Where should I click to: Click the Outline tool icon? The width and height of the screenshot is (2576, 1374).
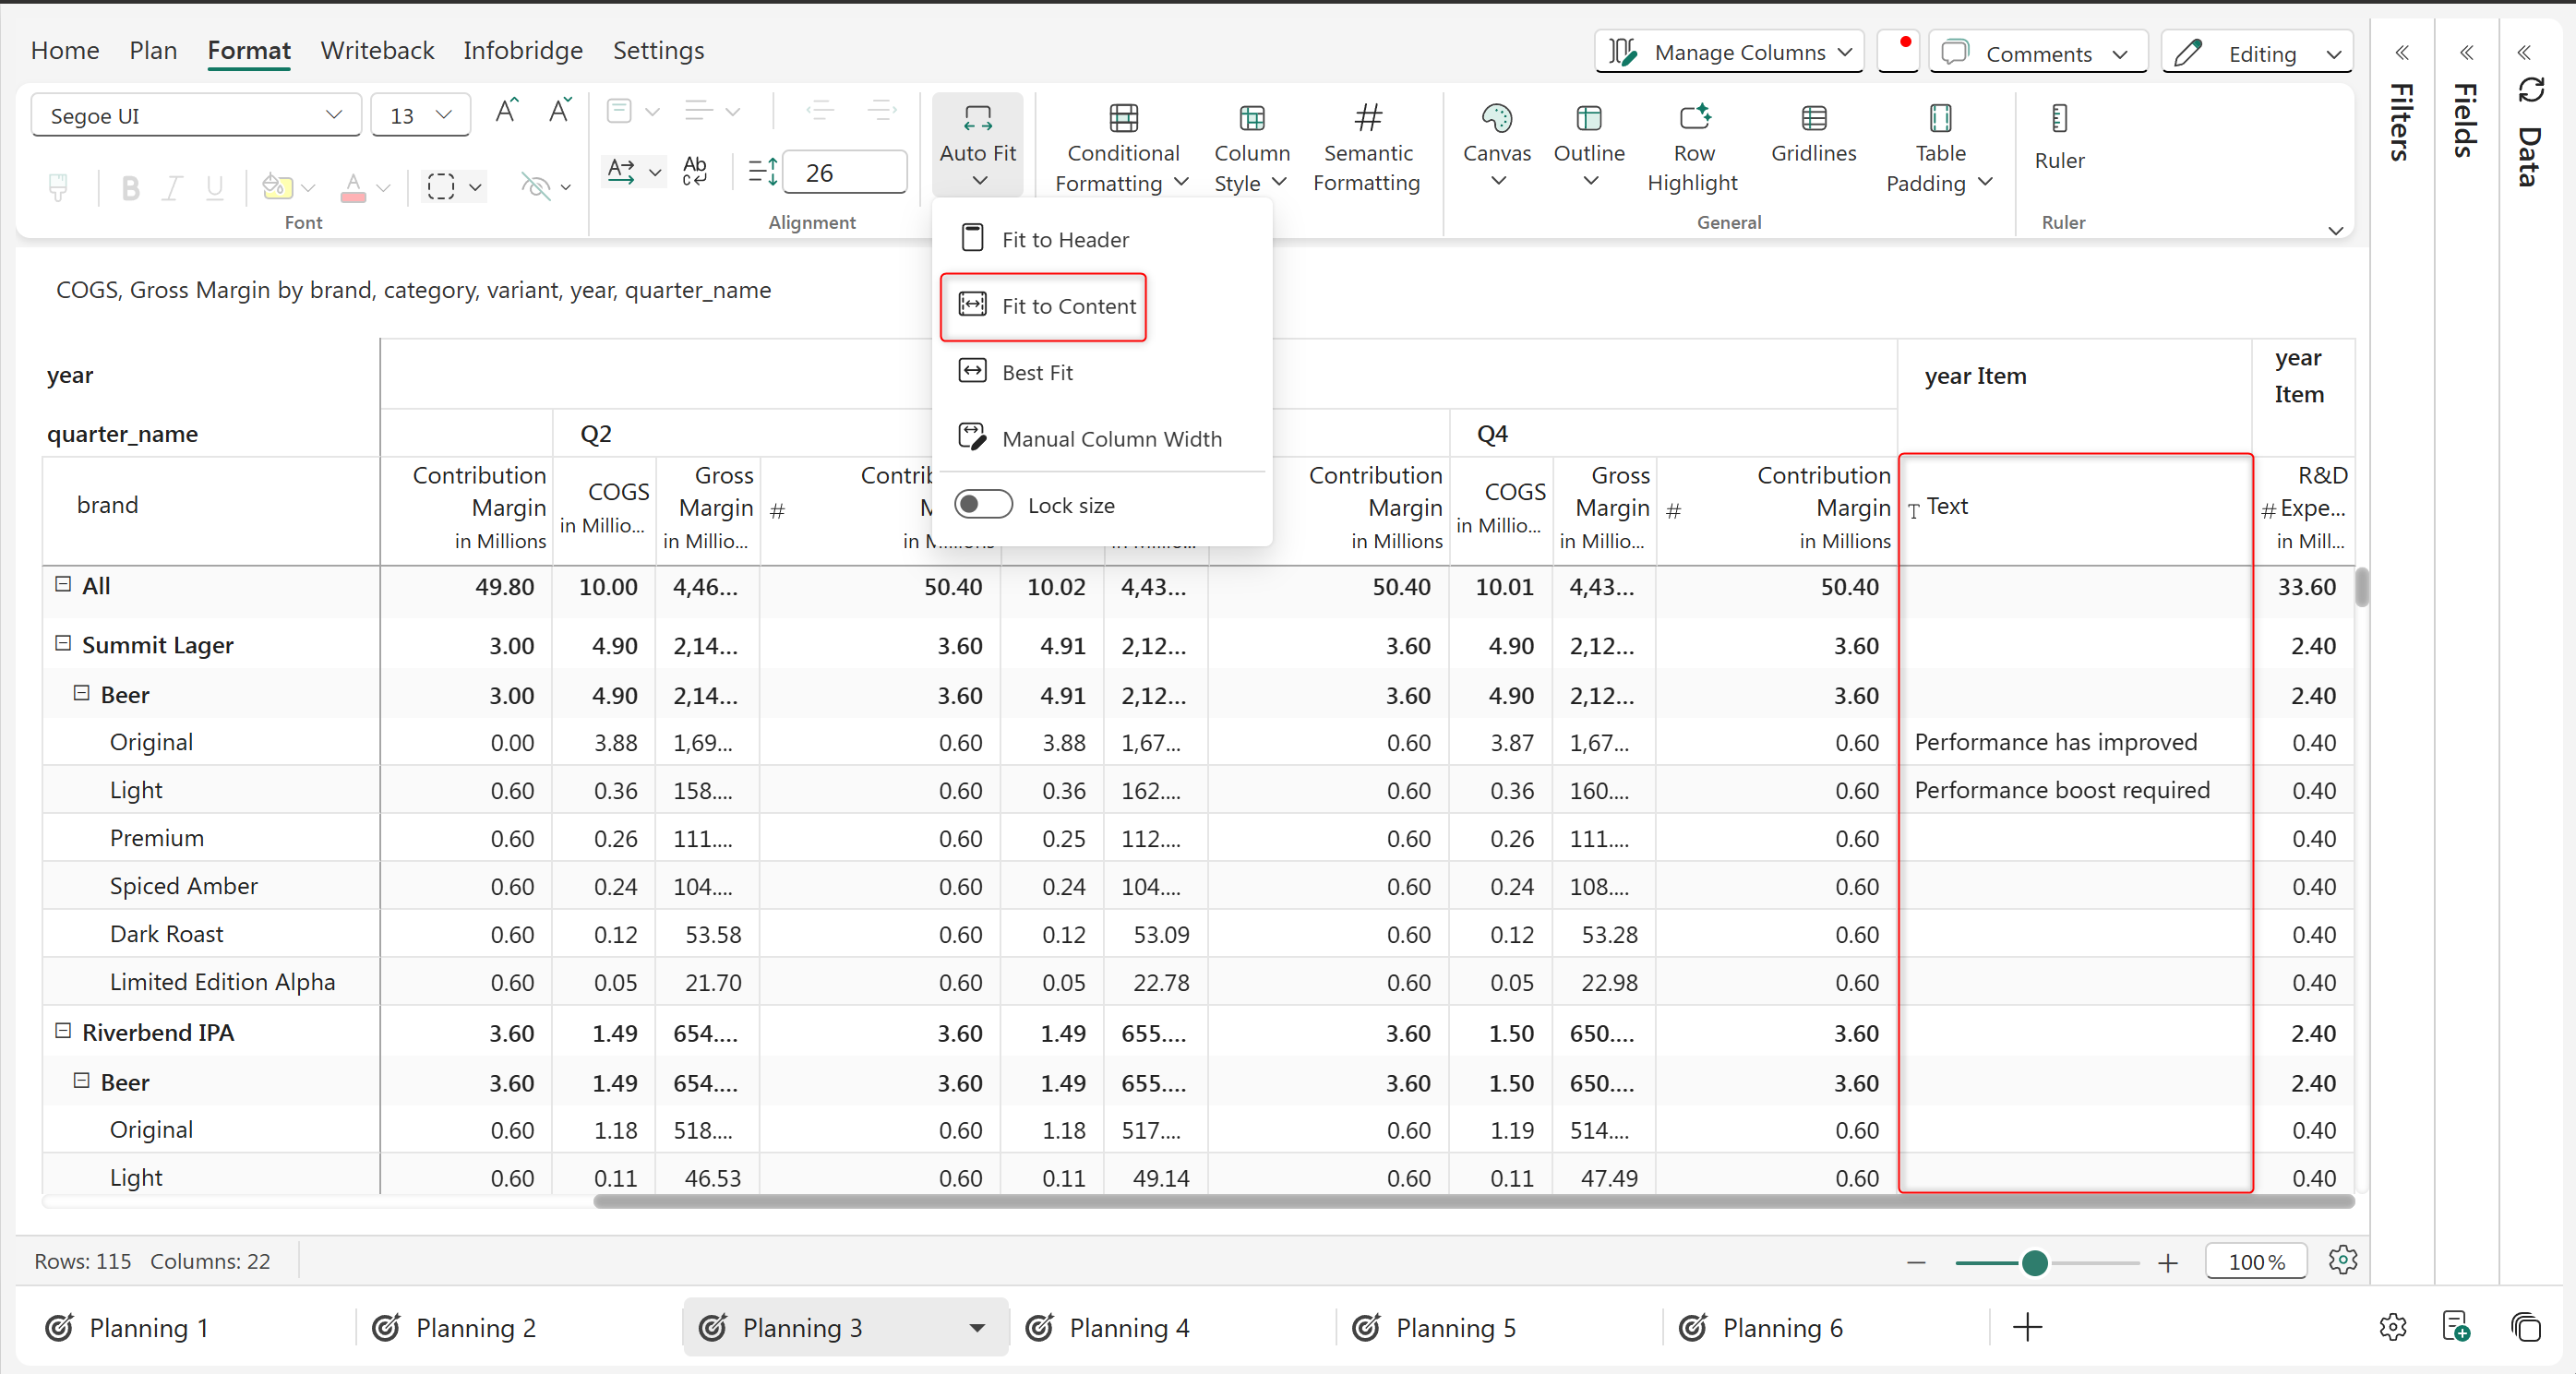tap(1588, 119)
